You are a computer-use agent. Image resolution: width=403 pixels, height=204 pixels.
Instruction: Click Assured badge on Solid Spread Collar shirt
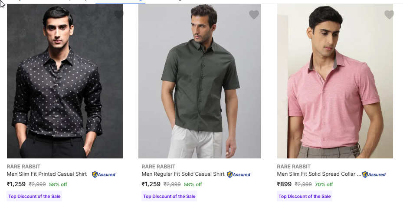[x=374, y=174]
